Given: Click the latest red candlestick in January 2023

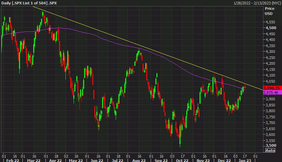Looking at the screenshot, I should pyautogui.click(x=245, y=87).
